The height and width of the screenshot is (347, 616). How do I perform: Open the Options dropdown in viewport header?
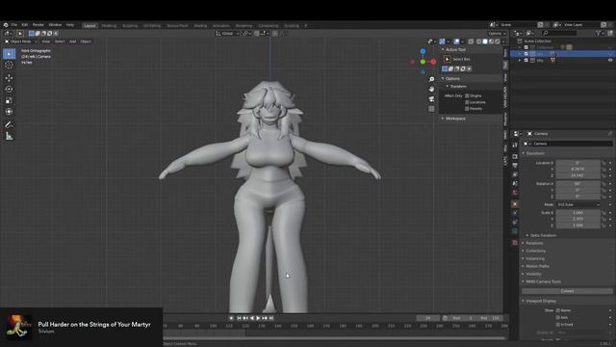(497, 34)
